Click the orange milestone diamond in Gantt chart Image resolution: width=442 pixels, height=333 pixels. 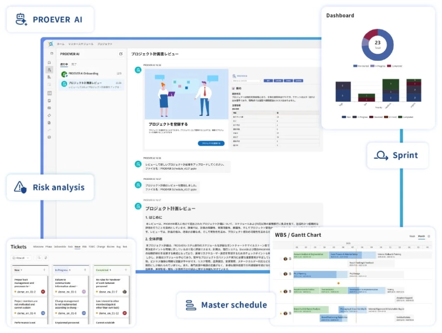pos(339,283)
